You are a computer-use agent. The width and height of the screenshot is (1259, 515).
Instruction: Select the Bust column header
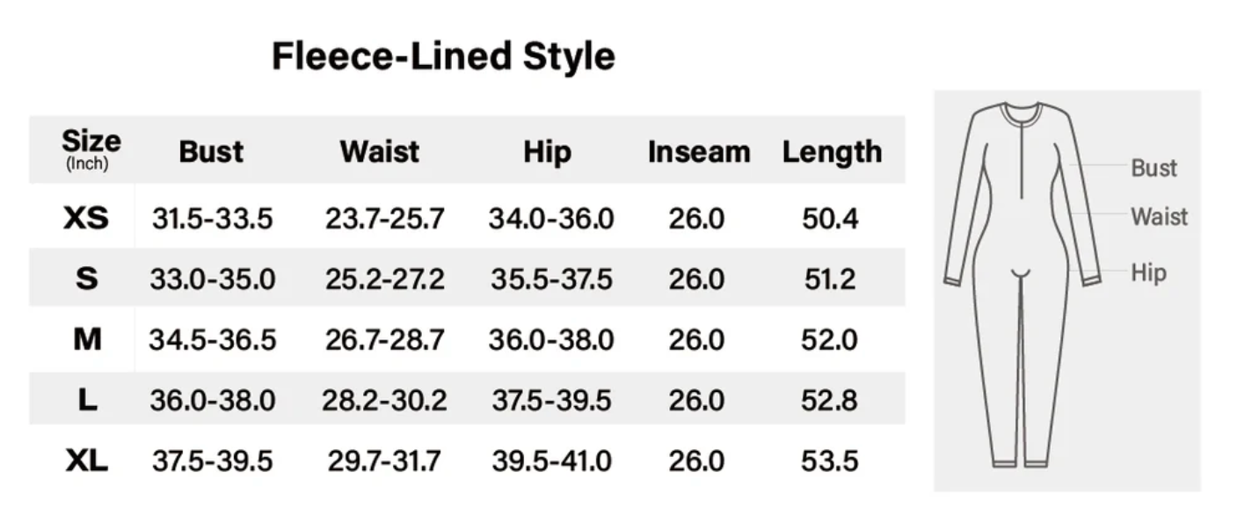pos(211,151)
